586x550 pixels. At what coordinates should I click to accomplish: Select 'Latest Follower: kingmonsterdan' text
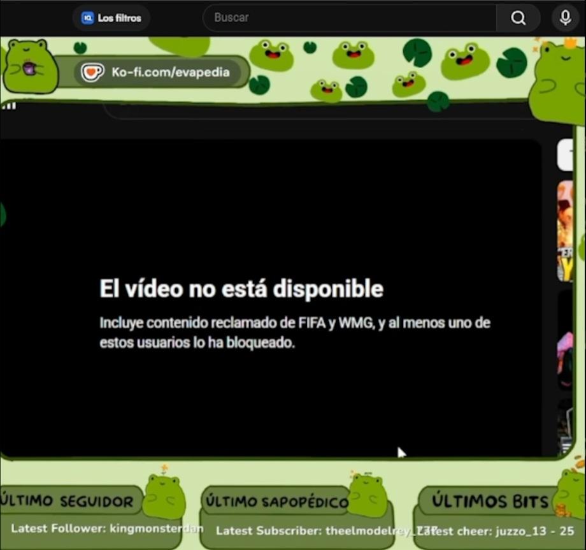pos(107,529)
